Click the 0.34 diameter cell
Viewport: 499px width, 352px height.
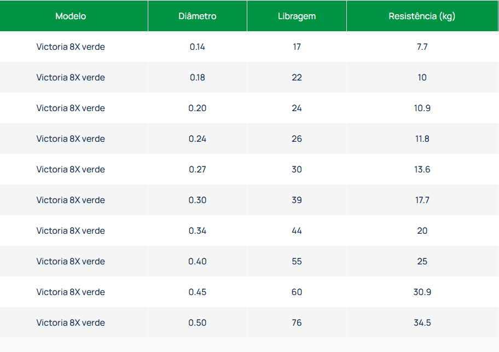pyautogui.click(x=198, y=230)
